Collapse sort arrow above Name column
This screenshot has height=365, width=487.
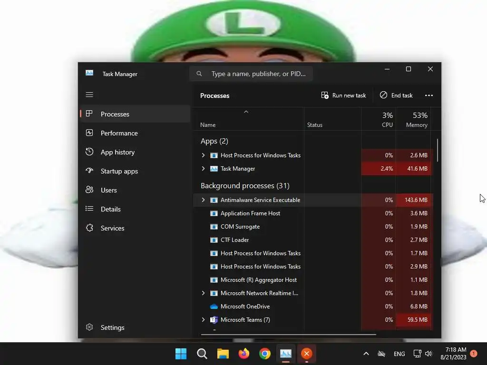click(x=246, y=112)
